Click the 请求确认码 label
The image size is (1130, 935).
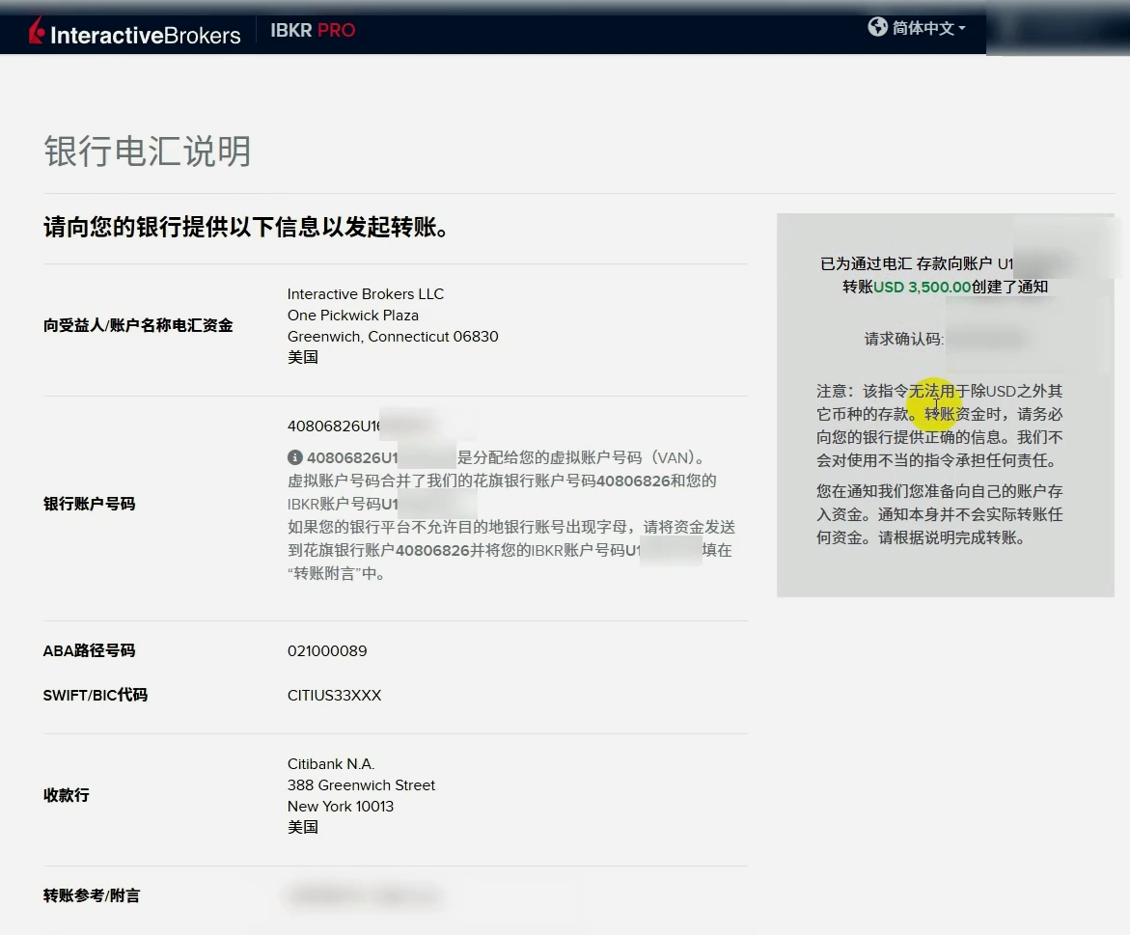(904, 339)
